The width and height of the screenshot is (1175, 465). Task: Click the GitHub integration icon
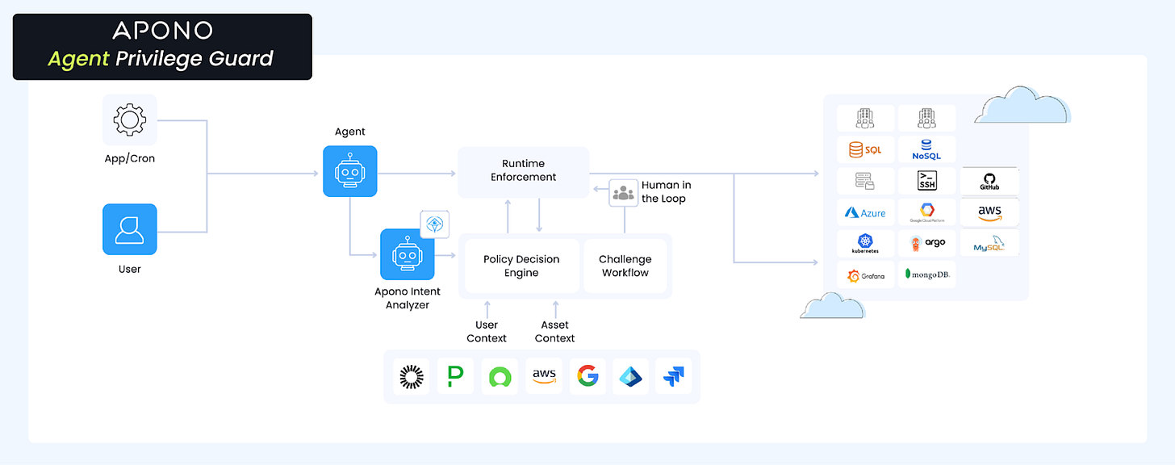click(x=989, y=180)
